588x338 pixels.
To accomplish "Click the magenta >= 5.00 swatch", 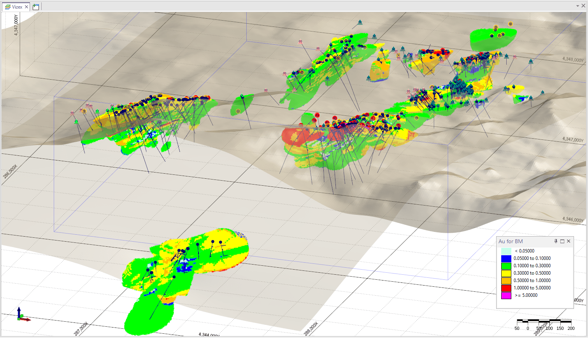I will tap(506, 295).
